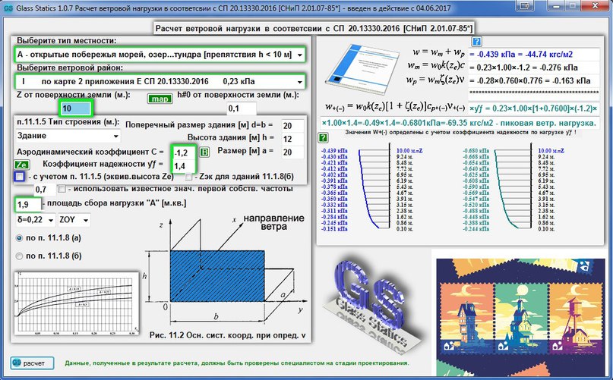Click '-0.151 кПа' value in blue chart
The width and height of the screenshot is (613, 380).
point(335,229)
